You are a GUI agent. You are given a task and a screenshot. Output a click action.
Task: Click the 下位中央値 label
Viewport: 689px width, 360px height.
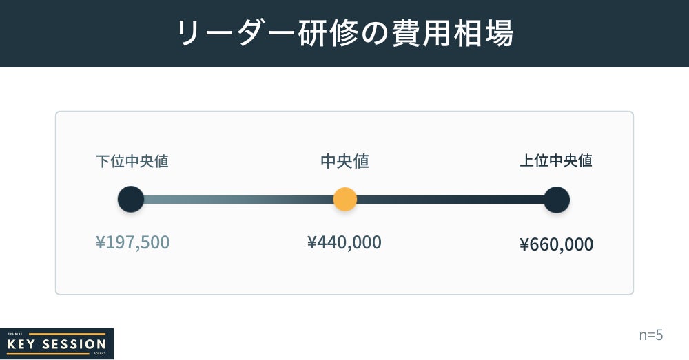point(132,161)
